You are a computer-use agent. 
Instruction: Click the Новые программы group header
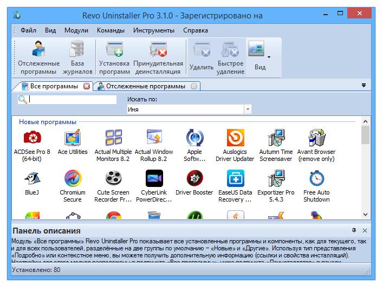[48, 122]
